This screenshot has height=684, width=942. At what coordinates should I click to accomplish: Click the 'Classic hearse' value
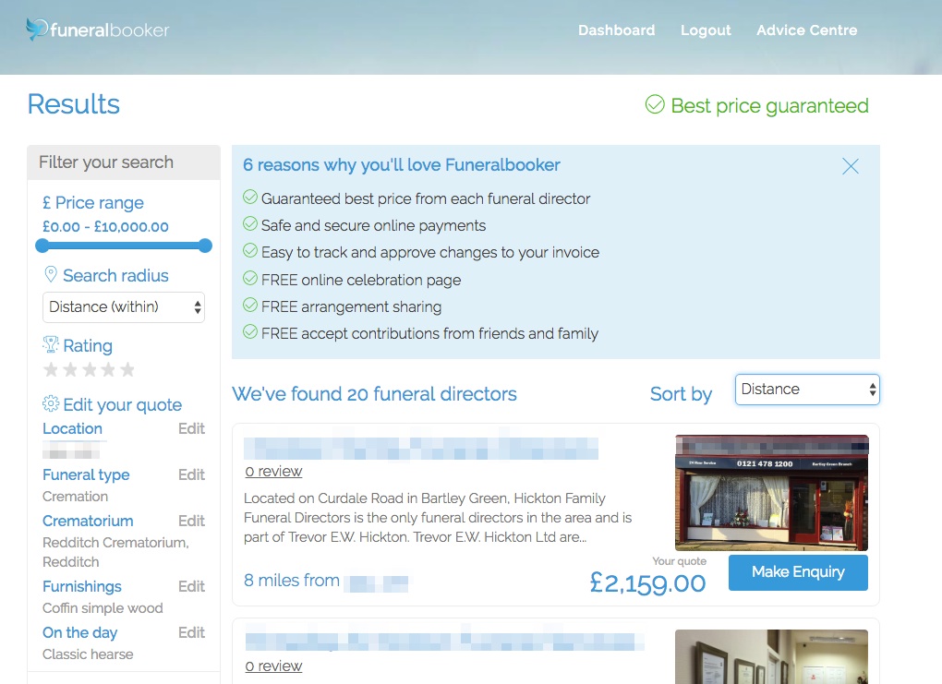click(88, 654)
